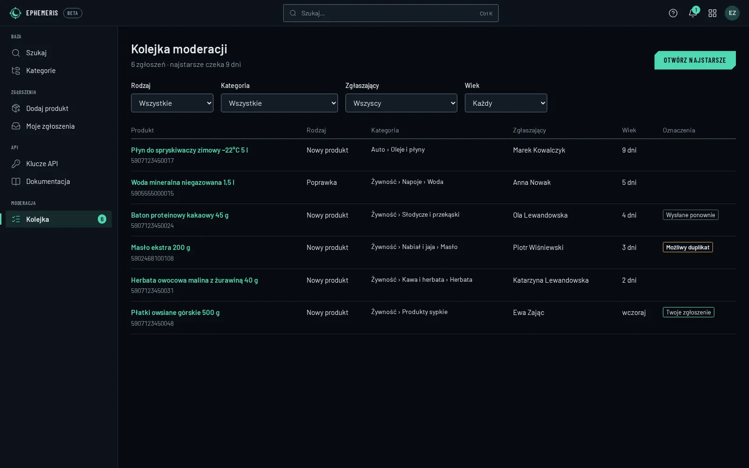Click the Otwórz najstarsze button
Screen dimensions: 749x468
695,60
